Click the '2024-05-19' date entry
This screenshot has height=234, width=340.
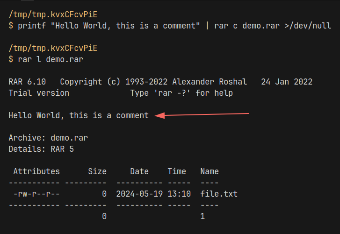point(139,193)
